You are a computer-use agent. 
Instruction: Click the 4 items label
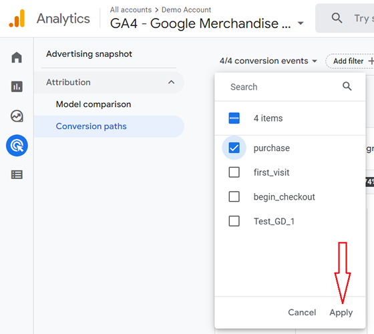(x=268, y=118)
